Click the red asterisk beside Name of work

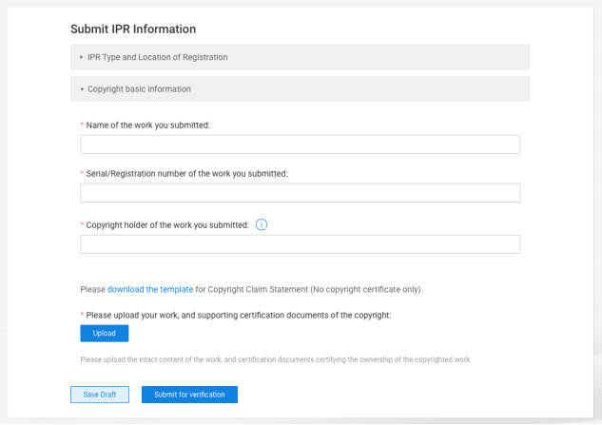82,125
